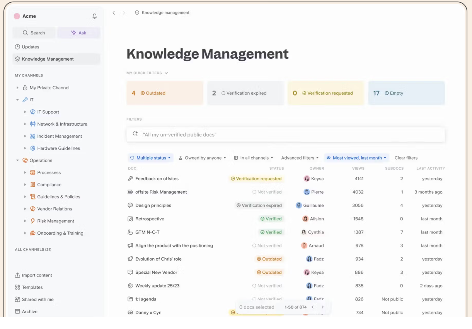Expand the IT Support channel
472x329 pixels.
pos(25,112)
